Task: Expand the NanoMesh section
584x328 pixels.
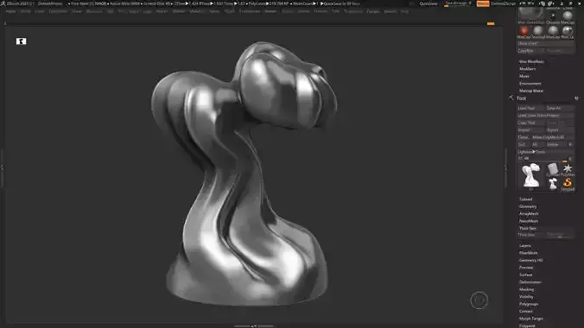Action: (529, 221)
